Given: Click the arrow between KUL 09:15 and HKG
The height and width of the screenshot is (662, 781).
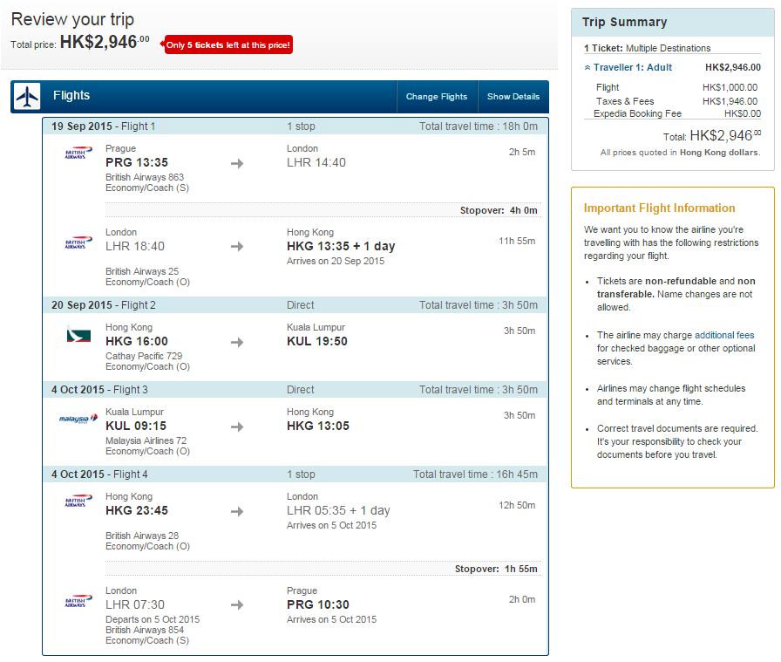Looking at the screenshot, I should point(237,427).
